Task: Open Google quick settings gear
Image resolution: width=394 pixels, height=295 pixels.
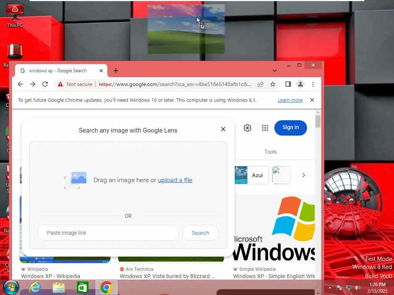Action: [x=247, y=128]
